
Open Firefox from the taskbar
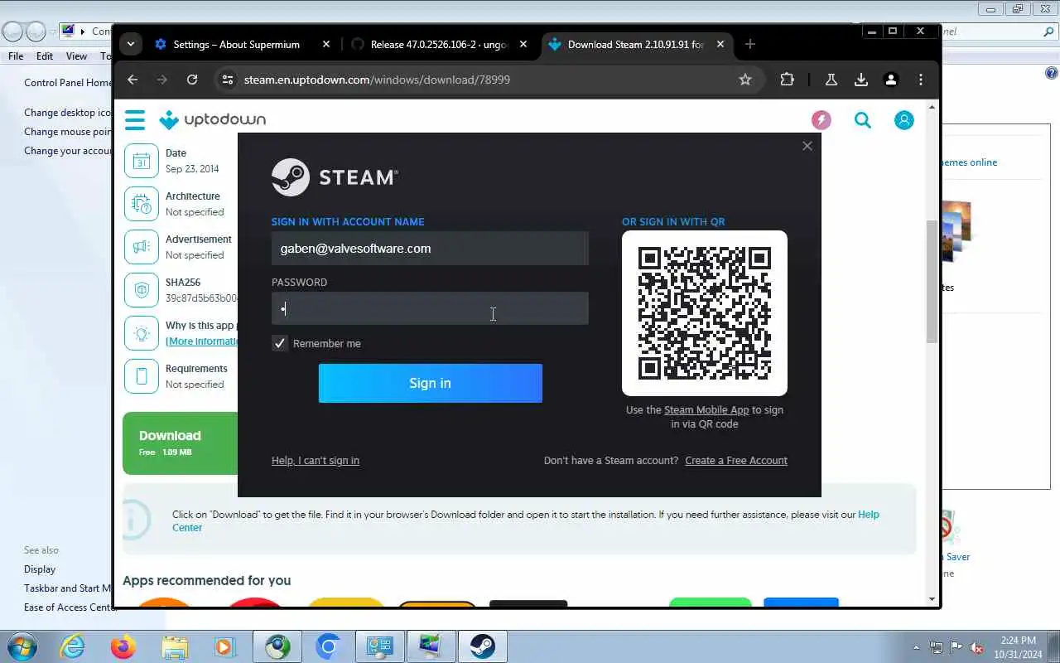(x=123, y=646)
